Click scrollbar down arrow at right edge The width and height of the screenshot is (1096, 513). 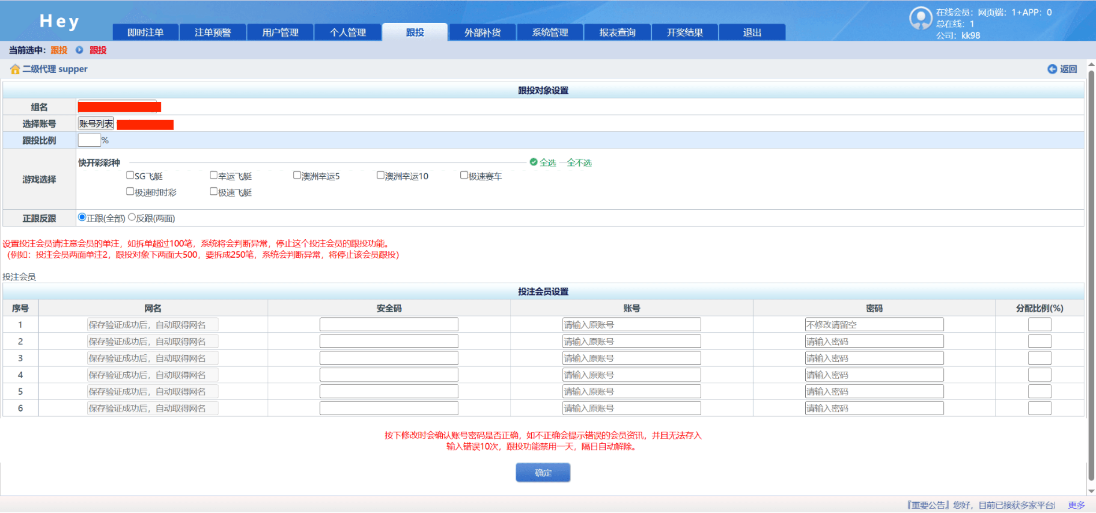(x=1091, y=491)
